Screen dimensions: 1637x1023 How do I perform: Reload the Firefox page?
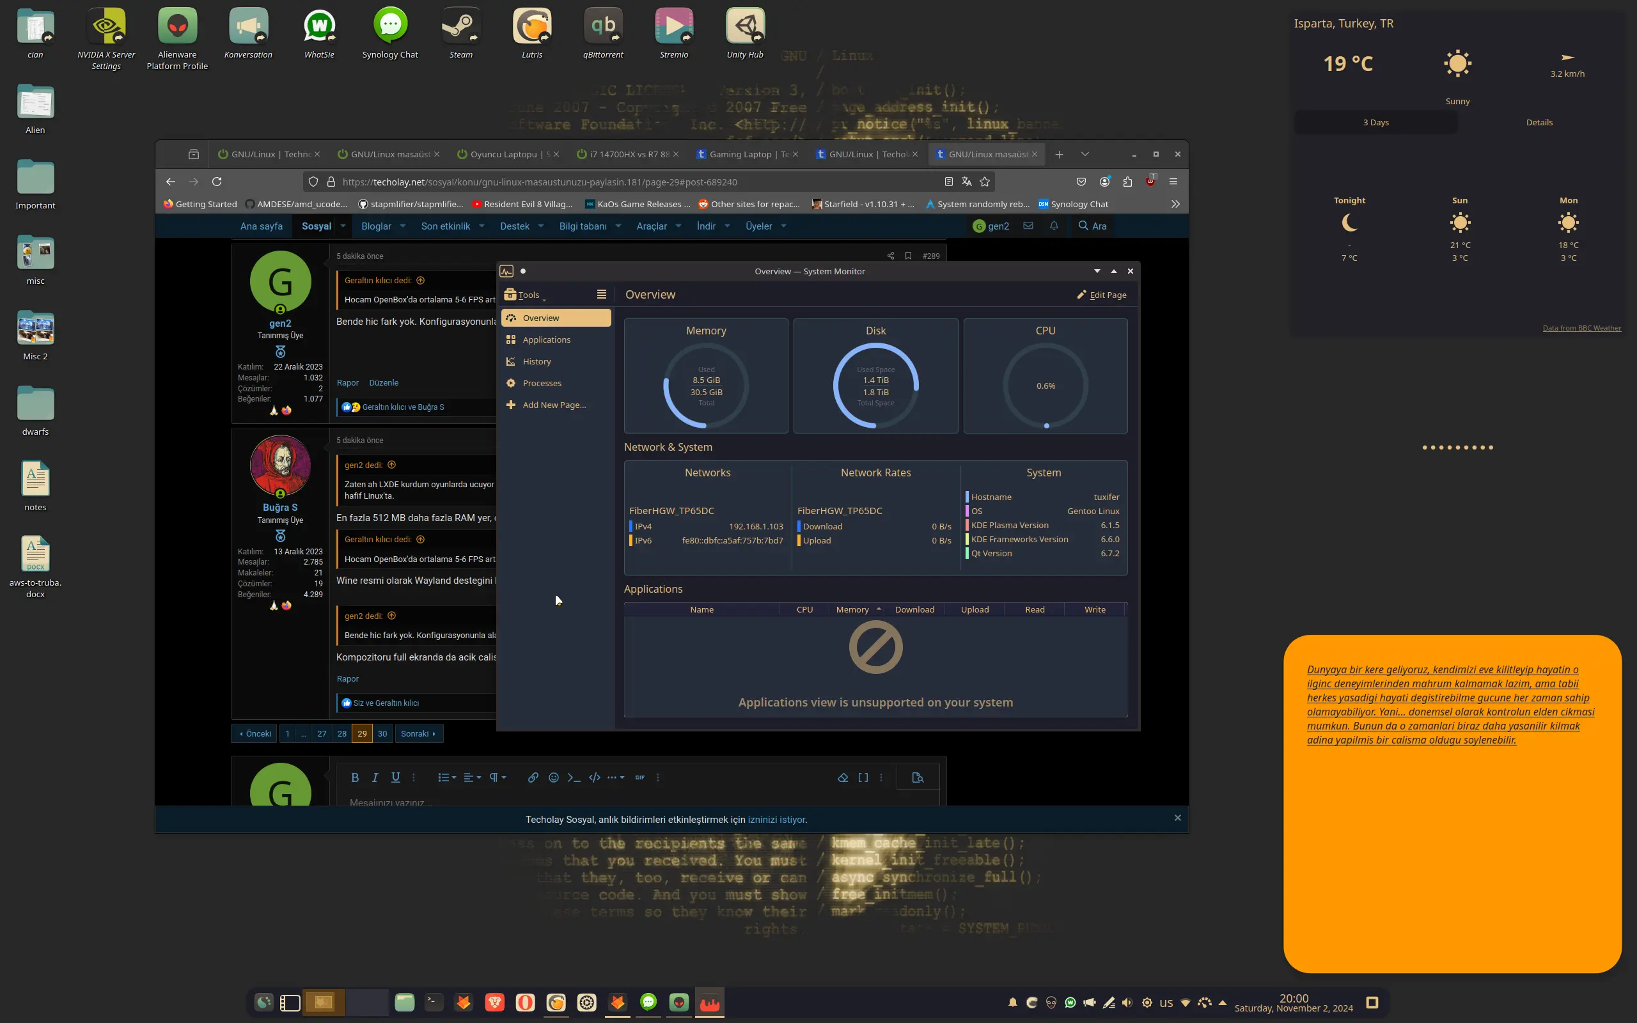click(217, 182)
